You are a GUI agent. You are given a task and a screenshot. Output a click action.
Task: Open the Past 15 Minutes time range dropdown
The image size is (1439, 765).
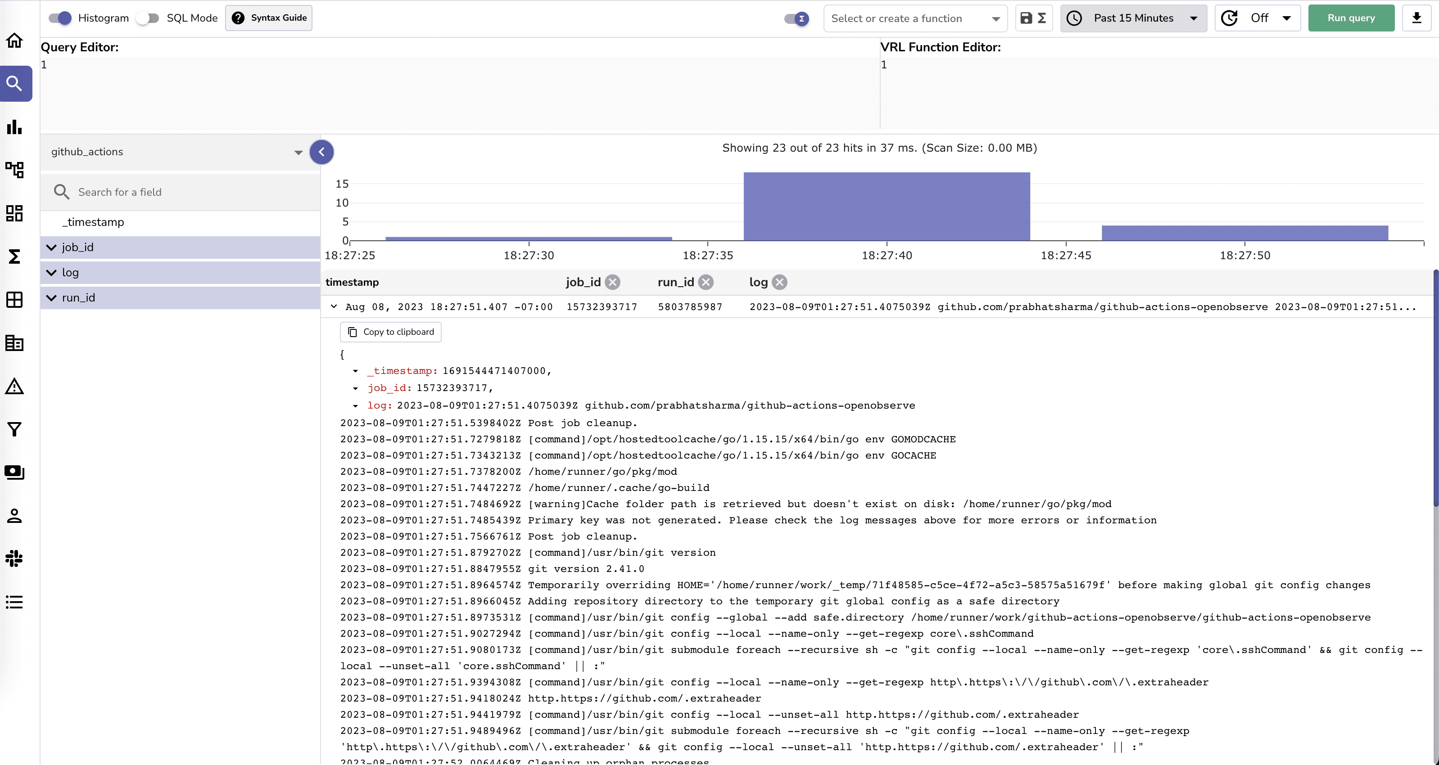(1133, 18)
